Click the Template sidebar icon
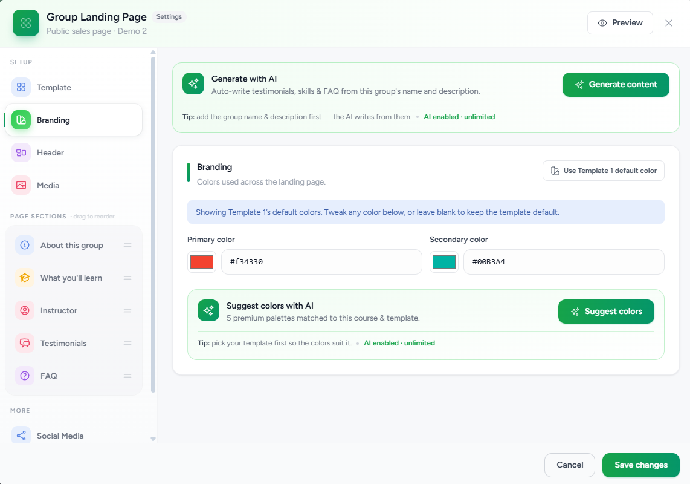 click(x=21, y=87)
